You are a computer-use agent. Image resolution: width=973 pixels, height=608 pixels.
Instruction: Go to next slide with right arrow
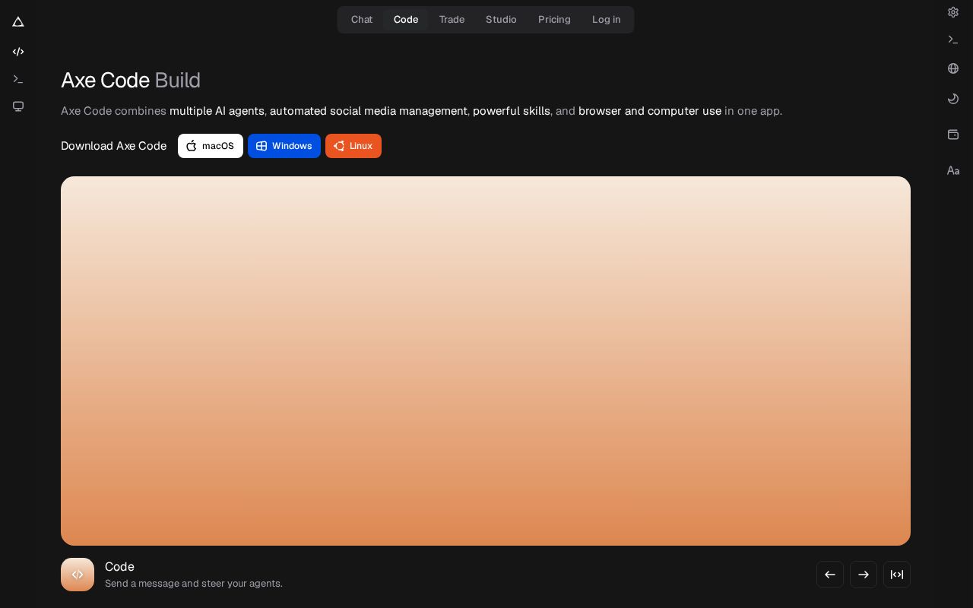coord(864,575)
